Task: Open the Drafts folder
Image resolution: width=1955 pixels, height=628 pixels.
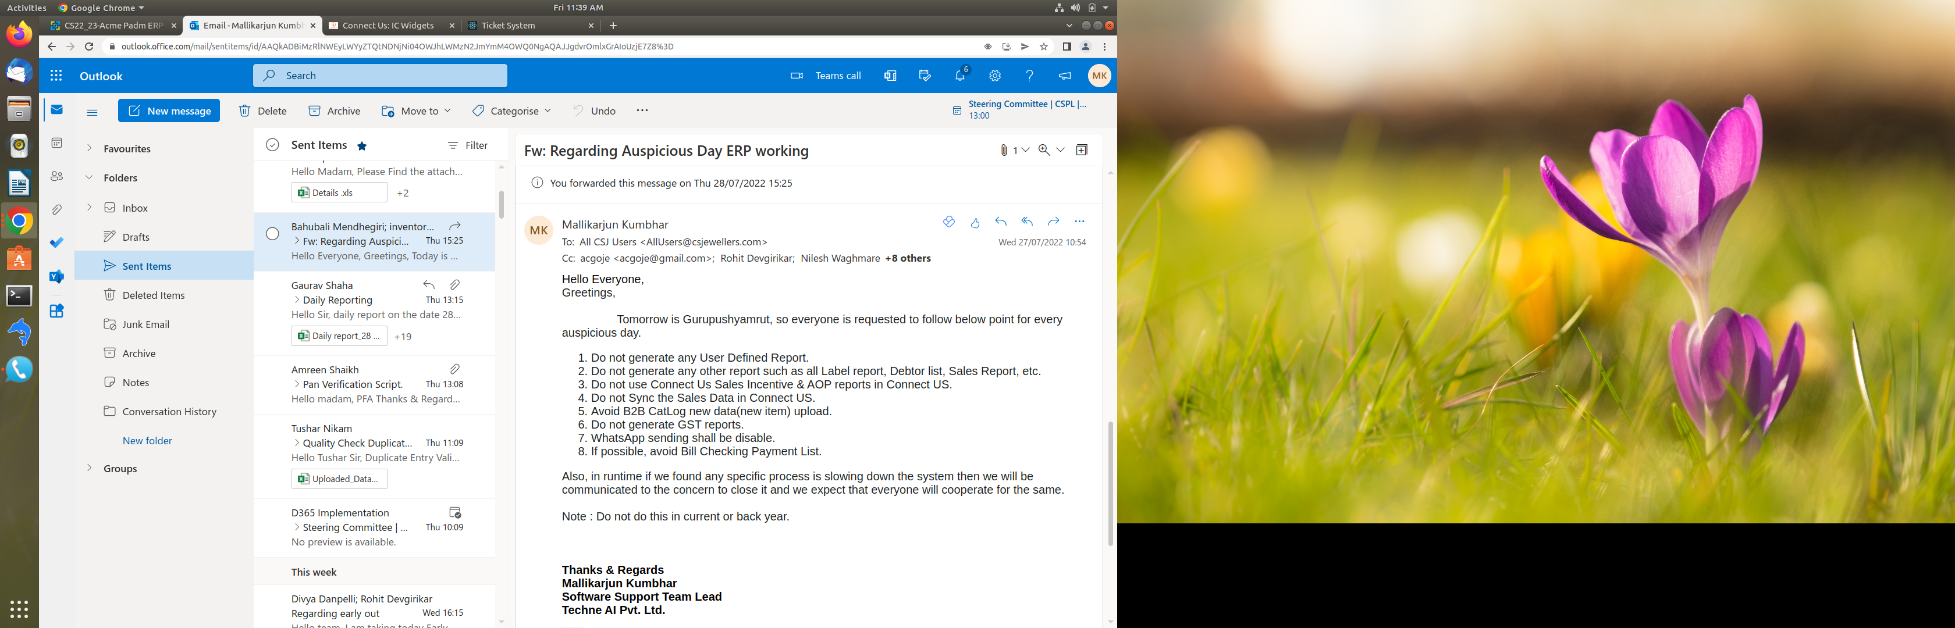Action: [x=164, y=237]
